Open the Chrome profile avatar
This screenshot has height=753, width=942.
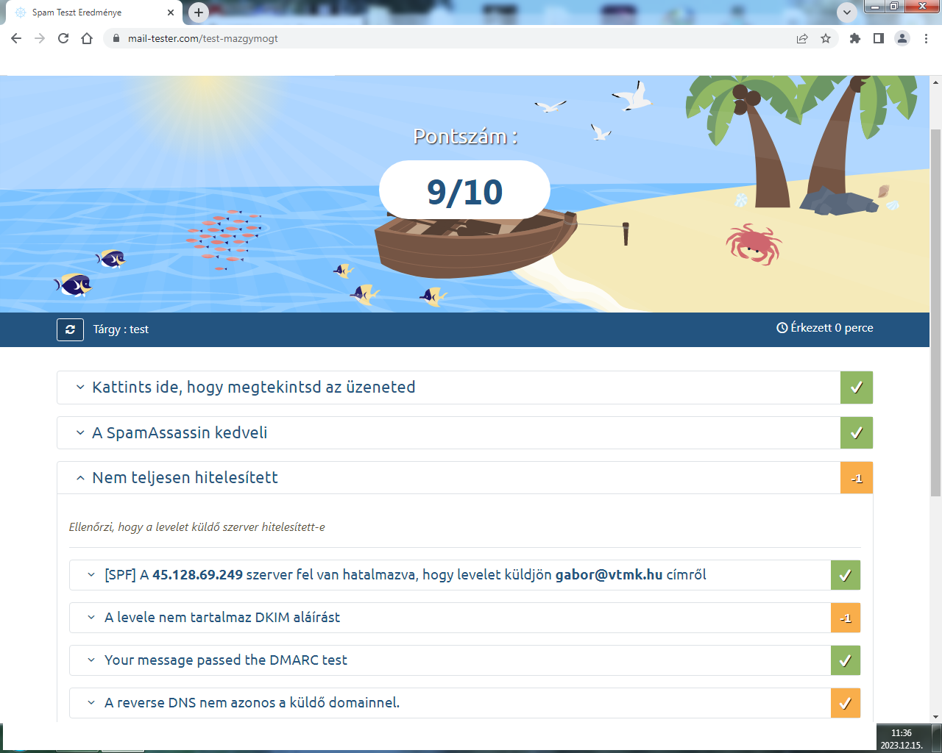click(x=902, y=38)
